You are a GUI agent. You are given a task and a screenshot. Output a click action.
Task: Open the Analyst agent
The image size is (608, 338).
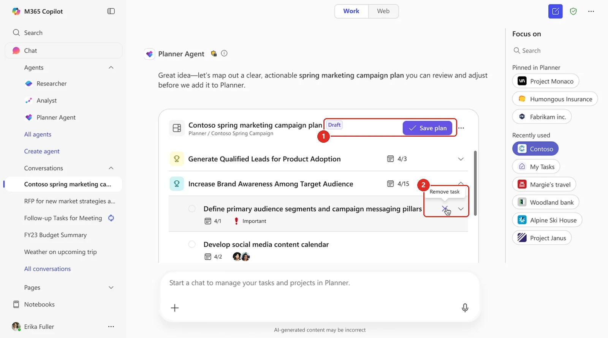click(46, 101)
